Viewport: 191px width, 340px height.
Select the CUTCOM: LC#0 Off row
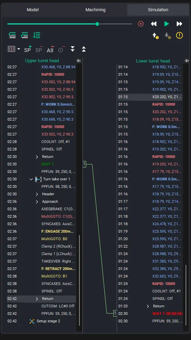tap(41, 306)
